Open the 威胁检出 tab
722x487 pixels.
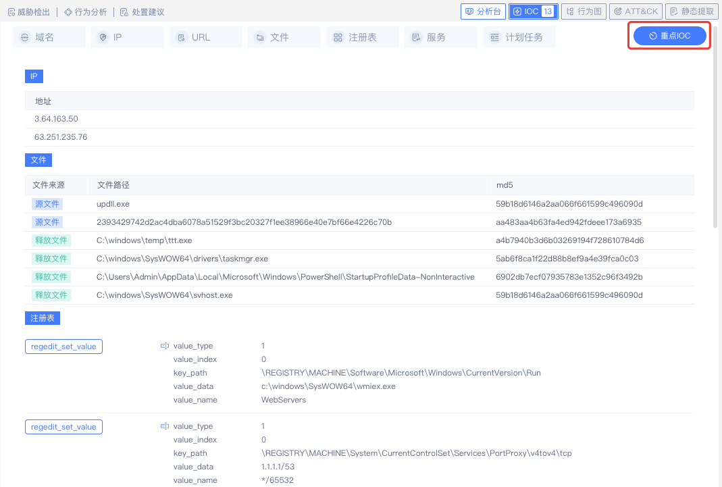[x=28, y=12]
